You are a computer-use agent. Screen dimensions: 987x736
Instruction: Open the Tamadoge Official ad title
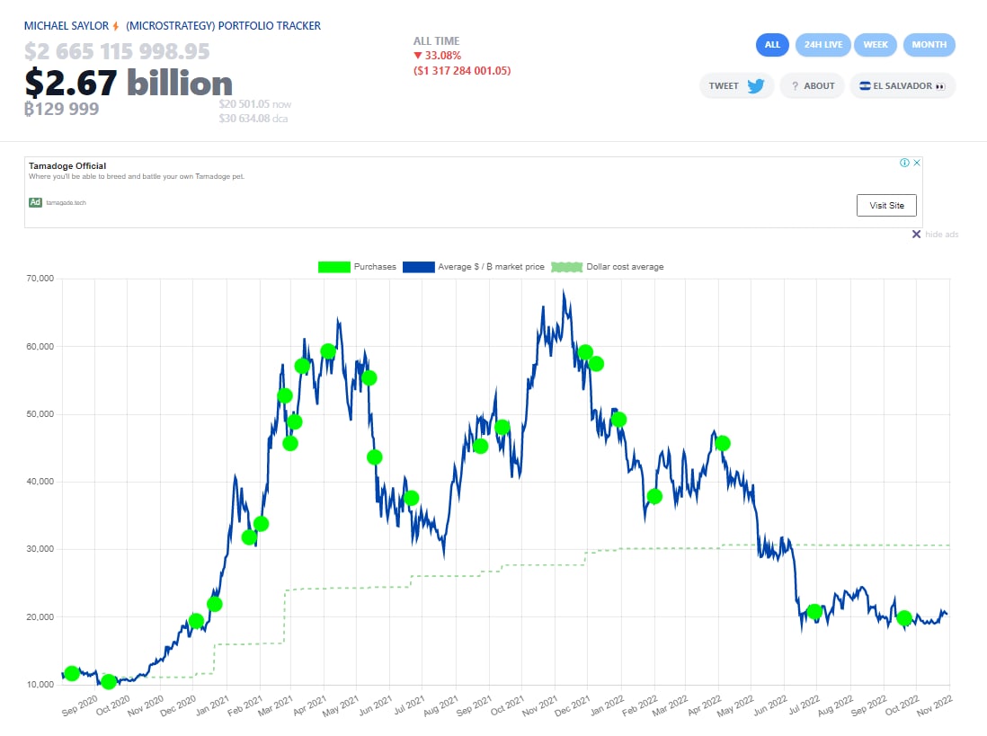pyautogui.click(x=67, y=166)
